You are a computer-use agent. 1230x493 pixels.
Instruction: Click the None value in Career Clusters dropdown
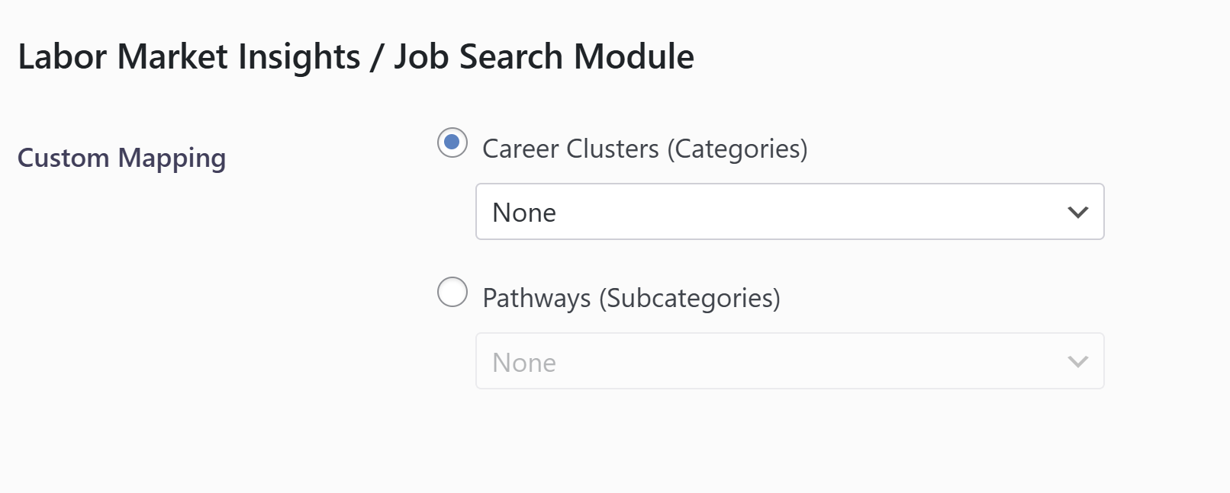[524, 213]
